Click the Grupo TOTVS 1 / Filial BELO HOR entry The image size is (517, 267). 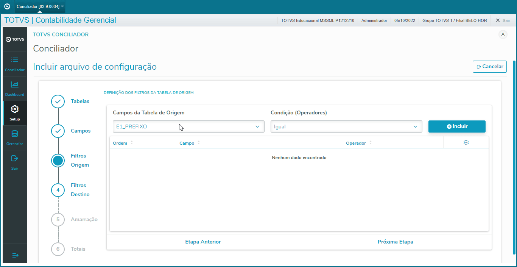click(455, 20)
